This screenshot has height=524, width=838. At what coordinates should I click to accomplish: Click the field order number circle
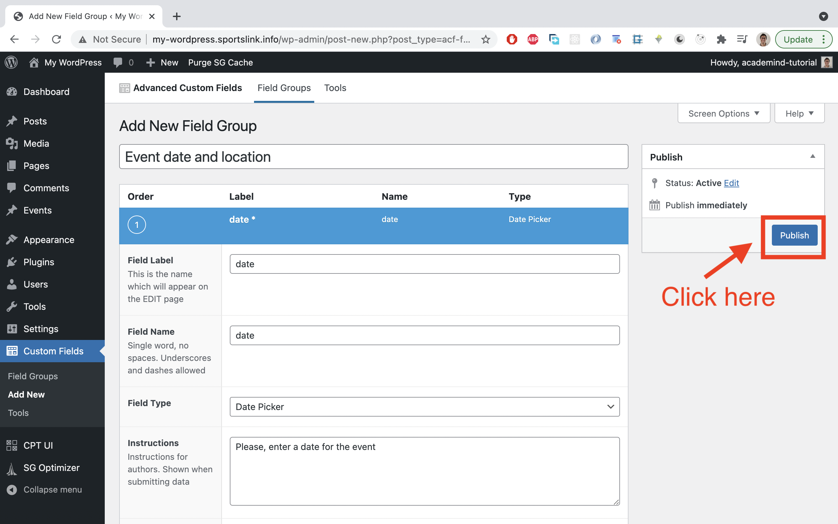point(137,225)
